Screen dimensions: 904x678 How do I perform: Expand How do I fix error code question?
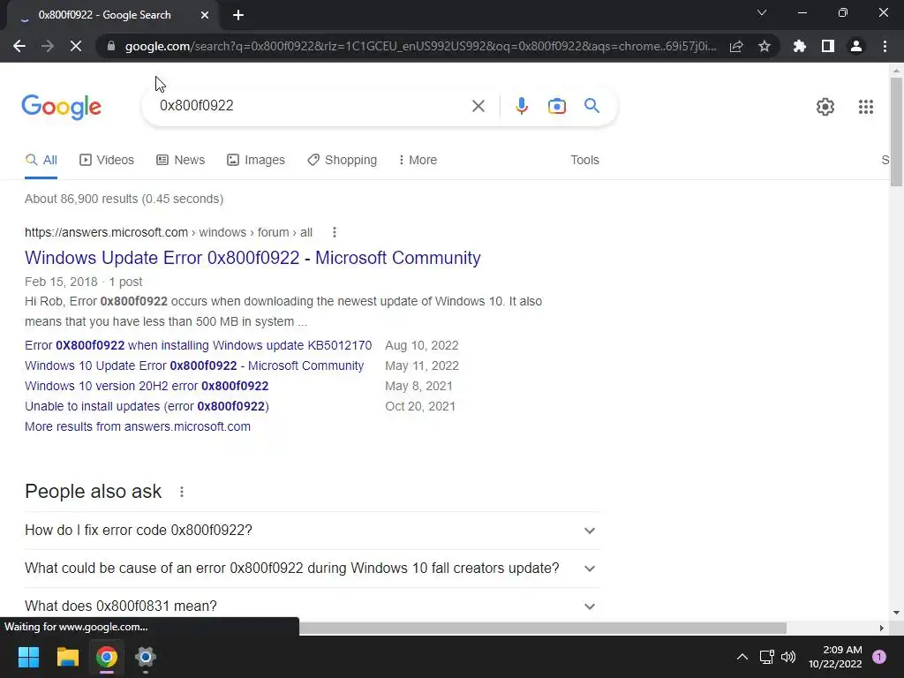pyautogui.click(x=313, y=531)
